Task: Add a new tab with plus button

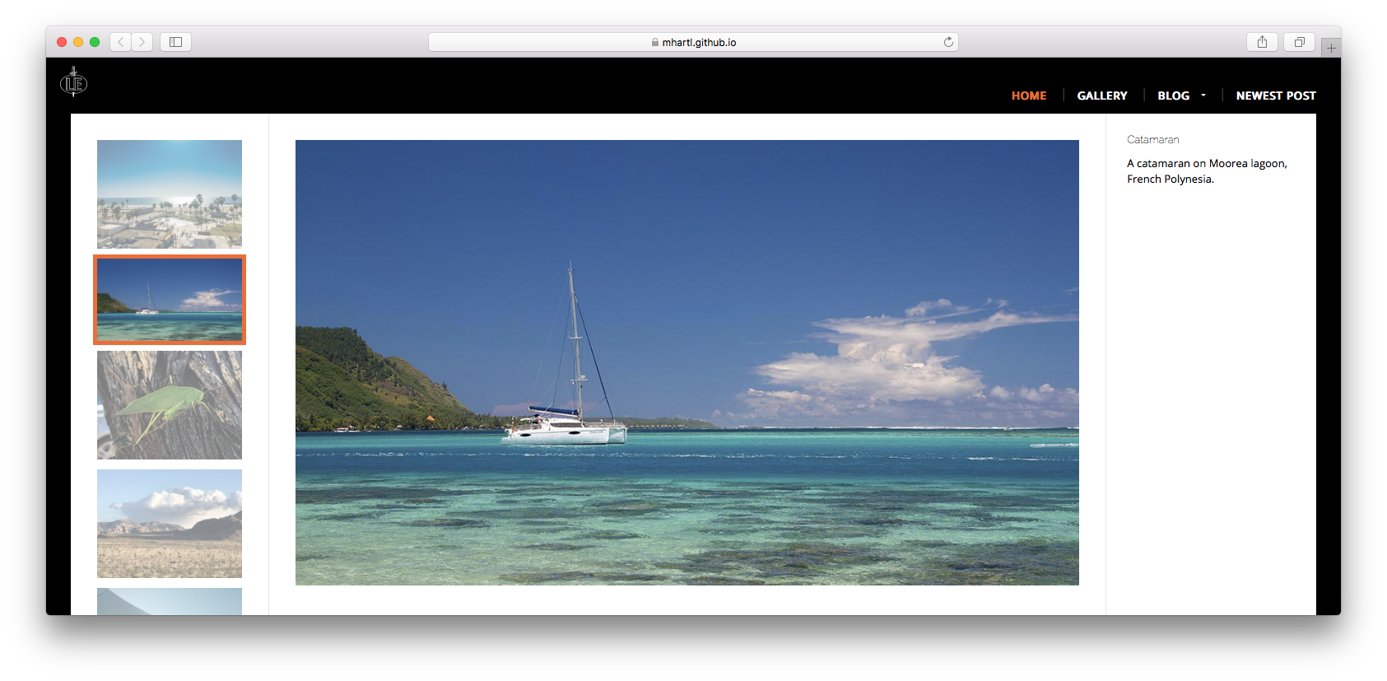Action: (1331, 48)
